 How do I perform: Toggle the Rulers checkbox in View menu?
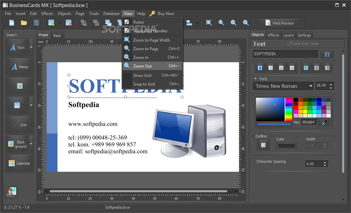(x=127, y=22)
